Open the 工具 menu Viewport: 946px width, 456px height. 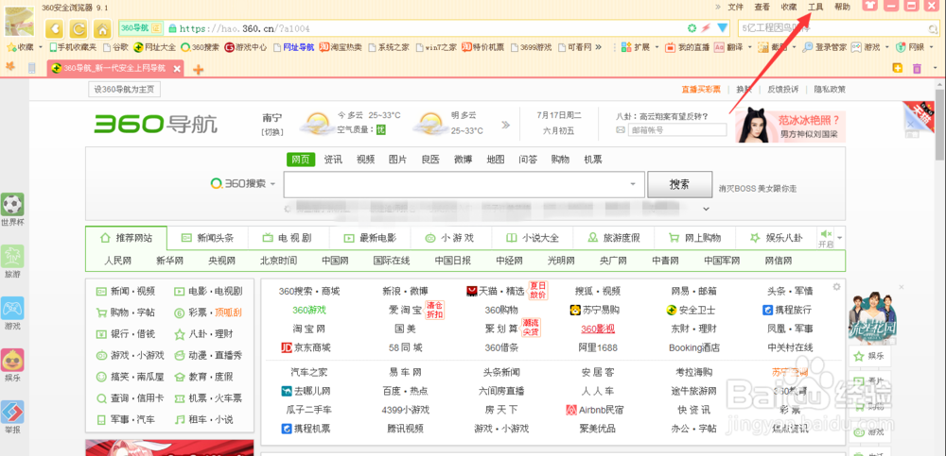click(815, 7)
